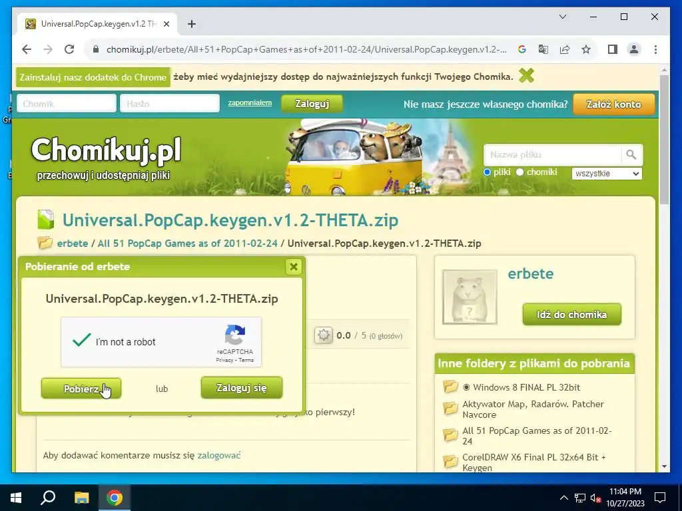Close the Universal.PopCap.keygen tab

166,25
